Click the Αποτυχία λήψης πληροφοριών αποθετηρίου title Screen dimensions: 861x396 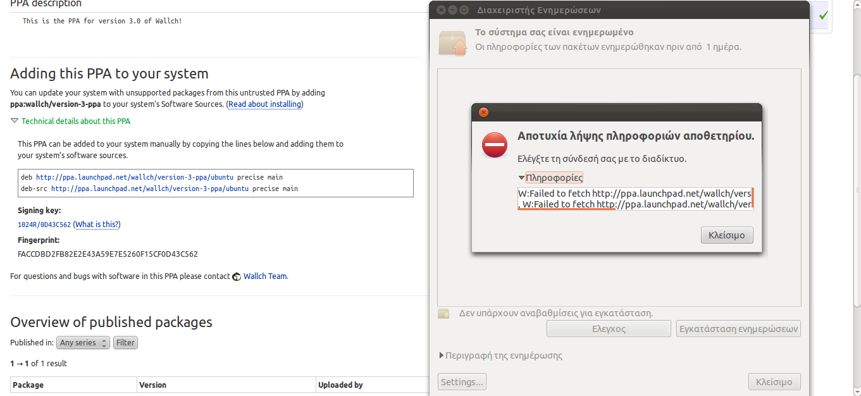pyautogui.click(x=636, y=136)
